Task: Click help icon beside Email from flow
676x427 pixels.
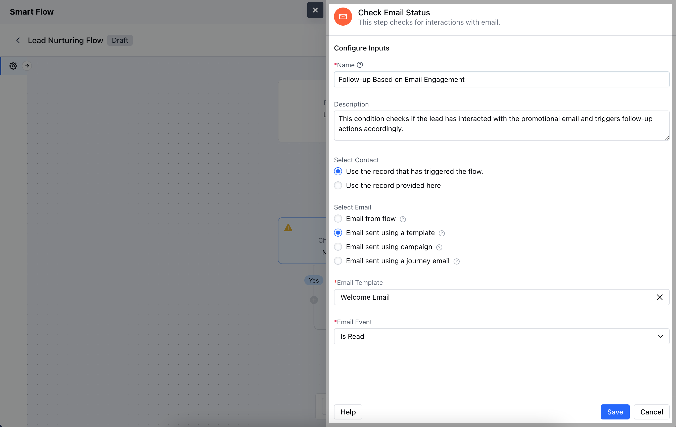Action: tap(403, 219)
